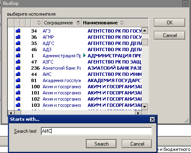Image resolution: width=191 pixels, height=153 pixels.
Task: Click the building icon in row 100
Action: (x=18, y=86)
